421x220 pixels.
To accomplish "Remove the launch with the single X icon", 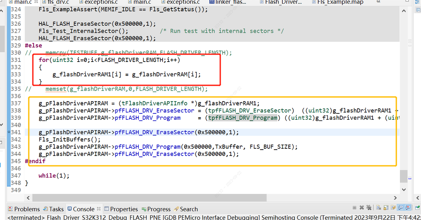I will (x=362, y=208).
